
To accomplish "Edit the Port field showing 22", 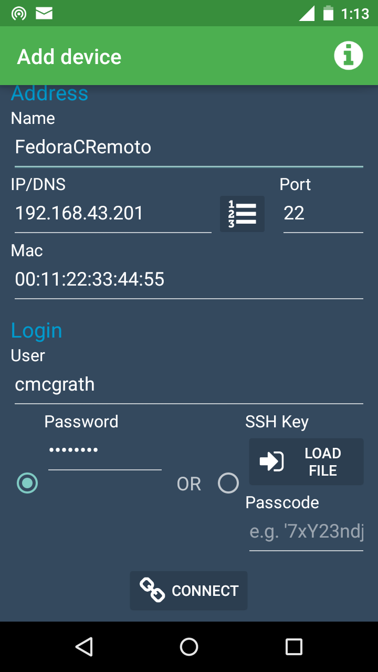I will [323, 214].
